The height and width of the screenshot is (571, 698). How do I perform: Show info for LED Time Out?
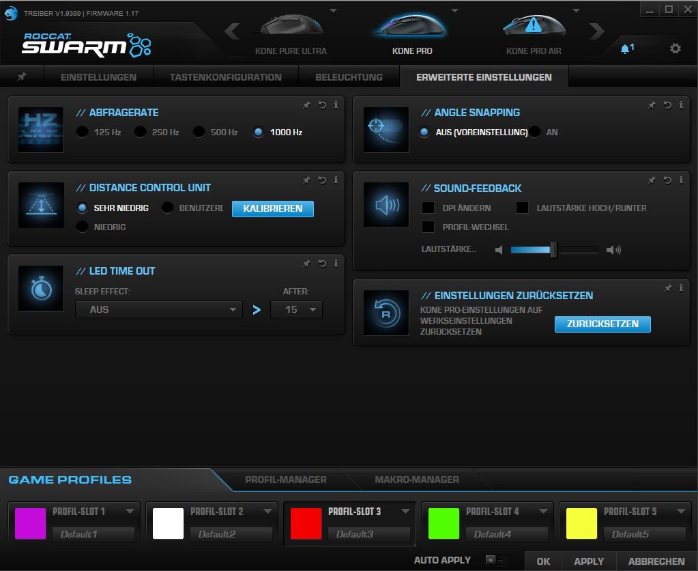[x=336, y=263]
